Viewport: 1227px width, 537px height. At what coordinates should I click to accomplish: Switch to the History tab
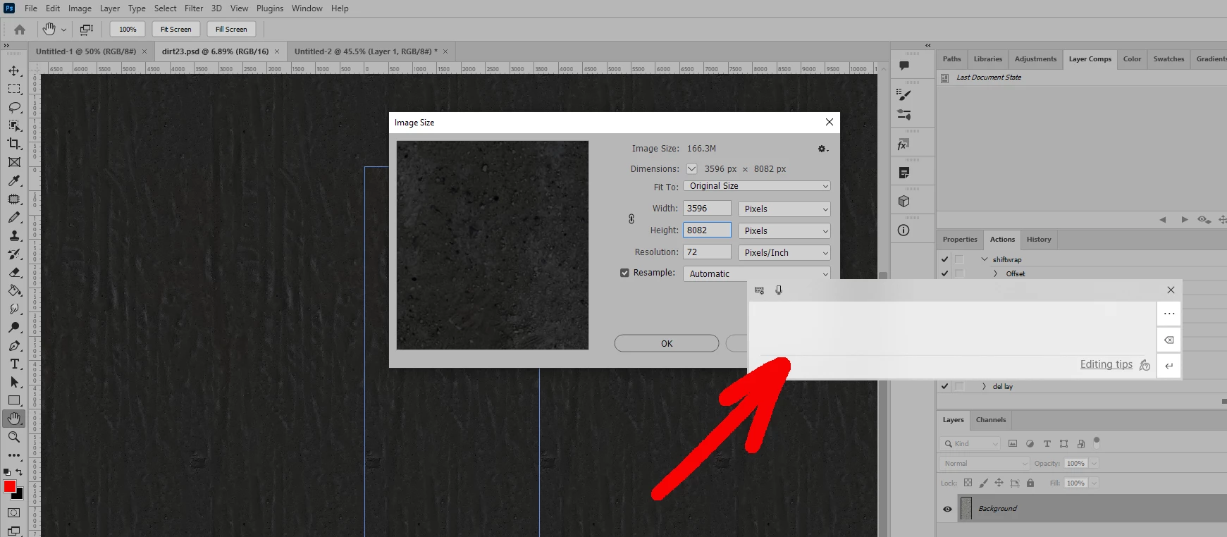pos(1038,240)
